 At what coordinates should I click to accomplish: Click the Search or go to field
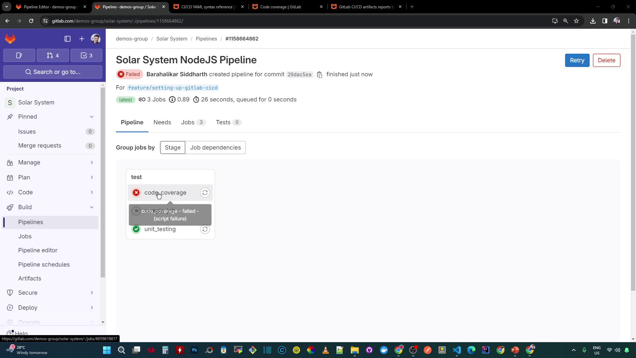pos(53,72)
